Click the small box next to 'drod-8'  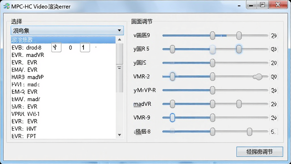pyautogui.click(x=56, y=48)
